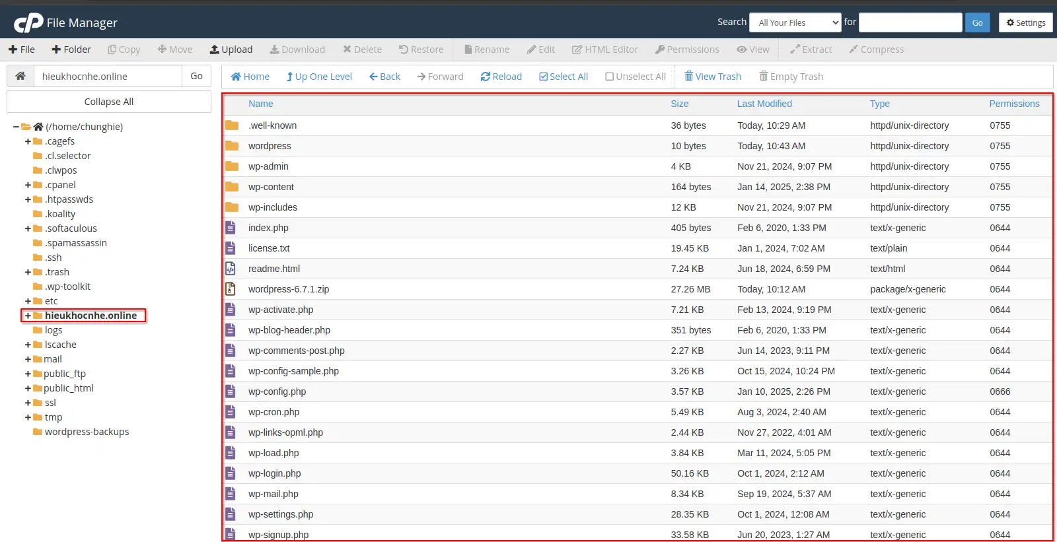The height and width of the screenshot is (542, 1057).
Task: Expand the hieukhocnhe.online tree folder
Action: point(28,316)
